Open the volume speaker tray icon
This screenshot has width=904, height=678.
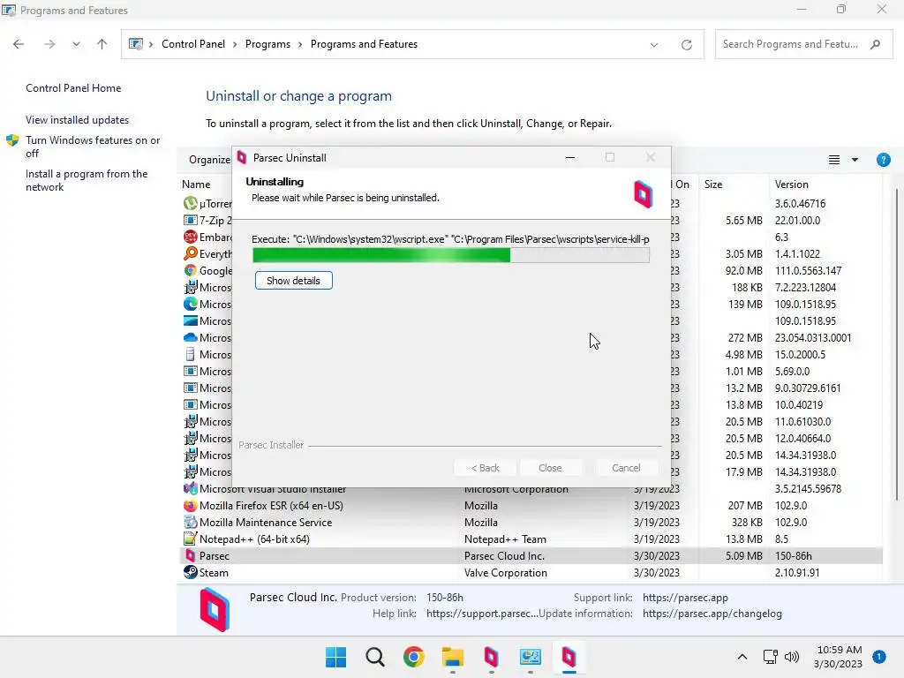pyautogui.click(x=792, y=657)
